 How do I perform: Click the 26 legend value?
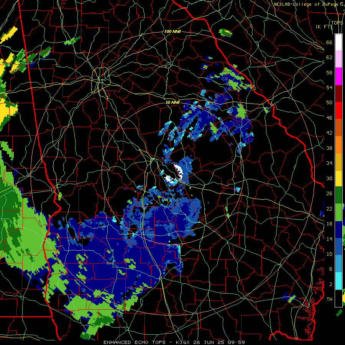329,194
